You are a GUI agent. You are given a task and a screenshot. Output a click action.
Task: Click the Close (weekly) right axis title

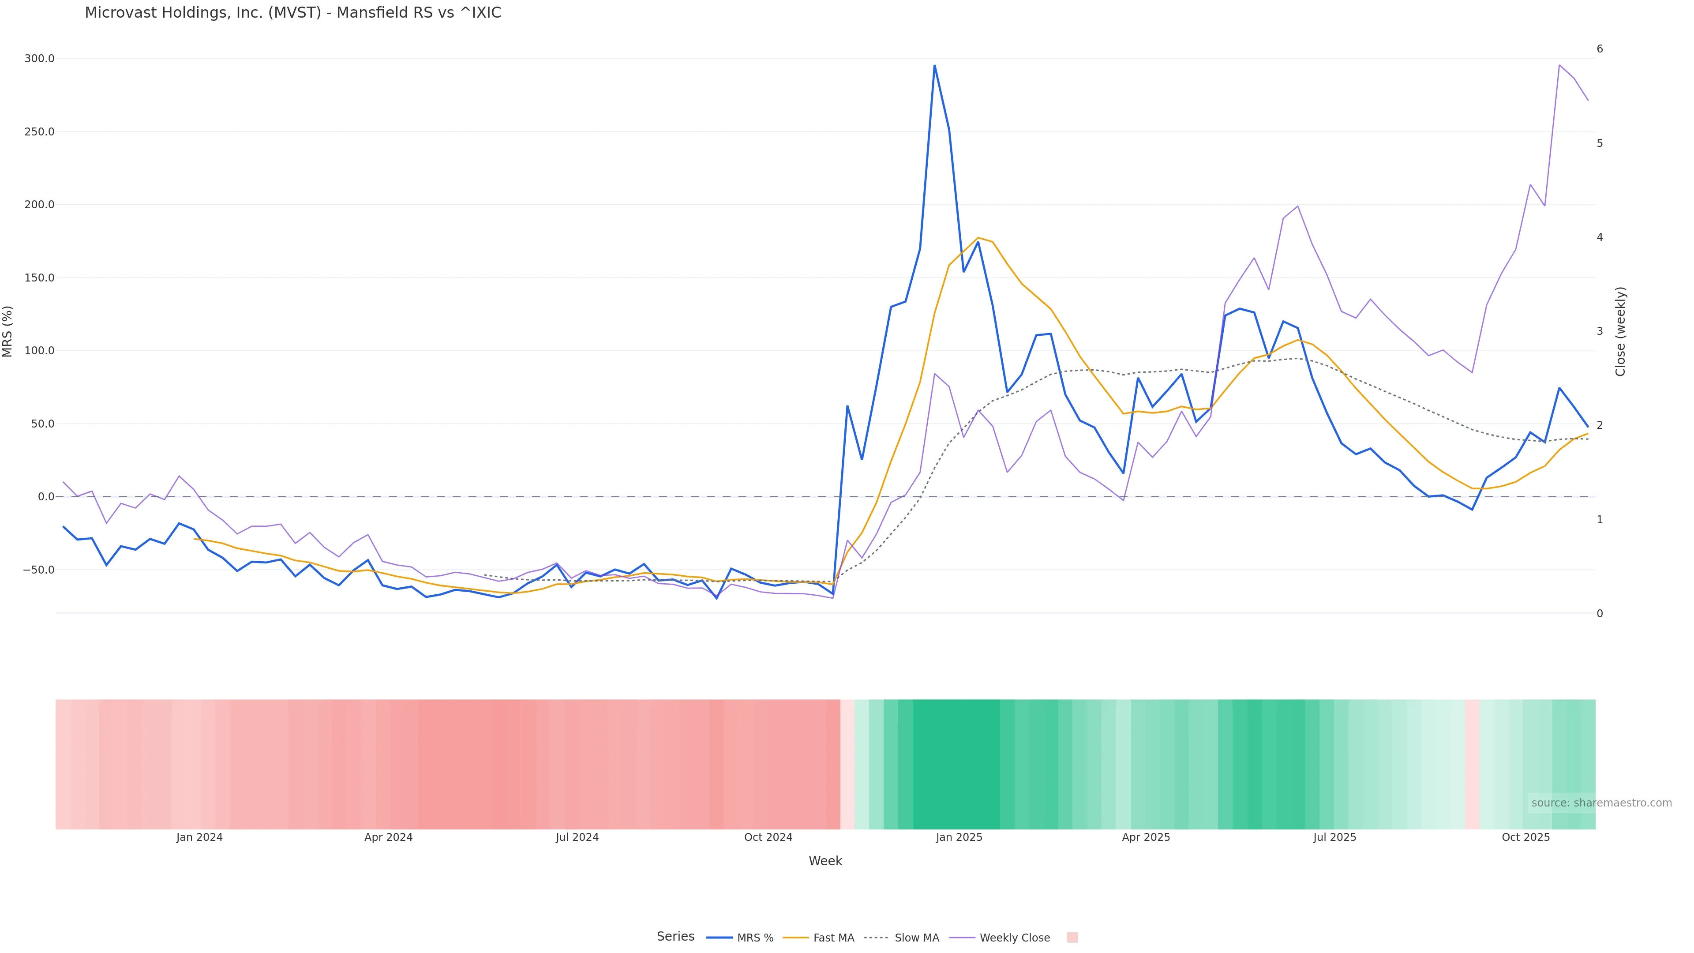1620,331
